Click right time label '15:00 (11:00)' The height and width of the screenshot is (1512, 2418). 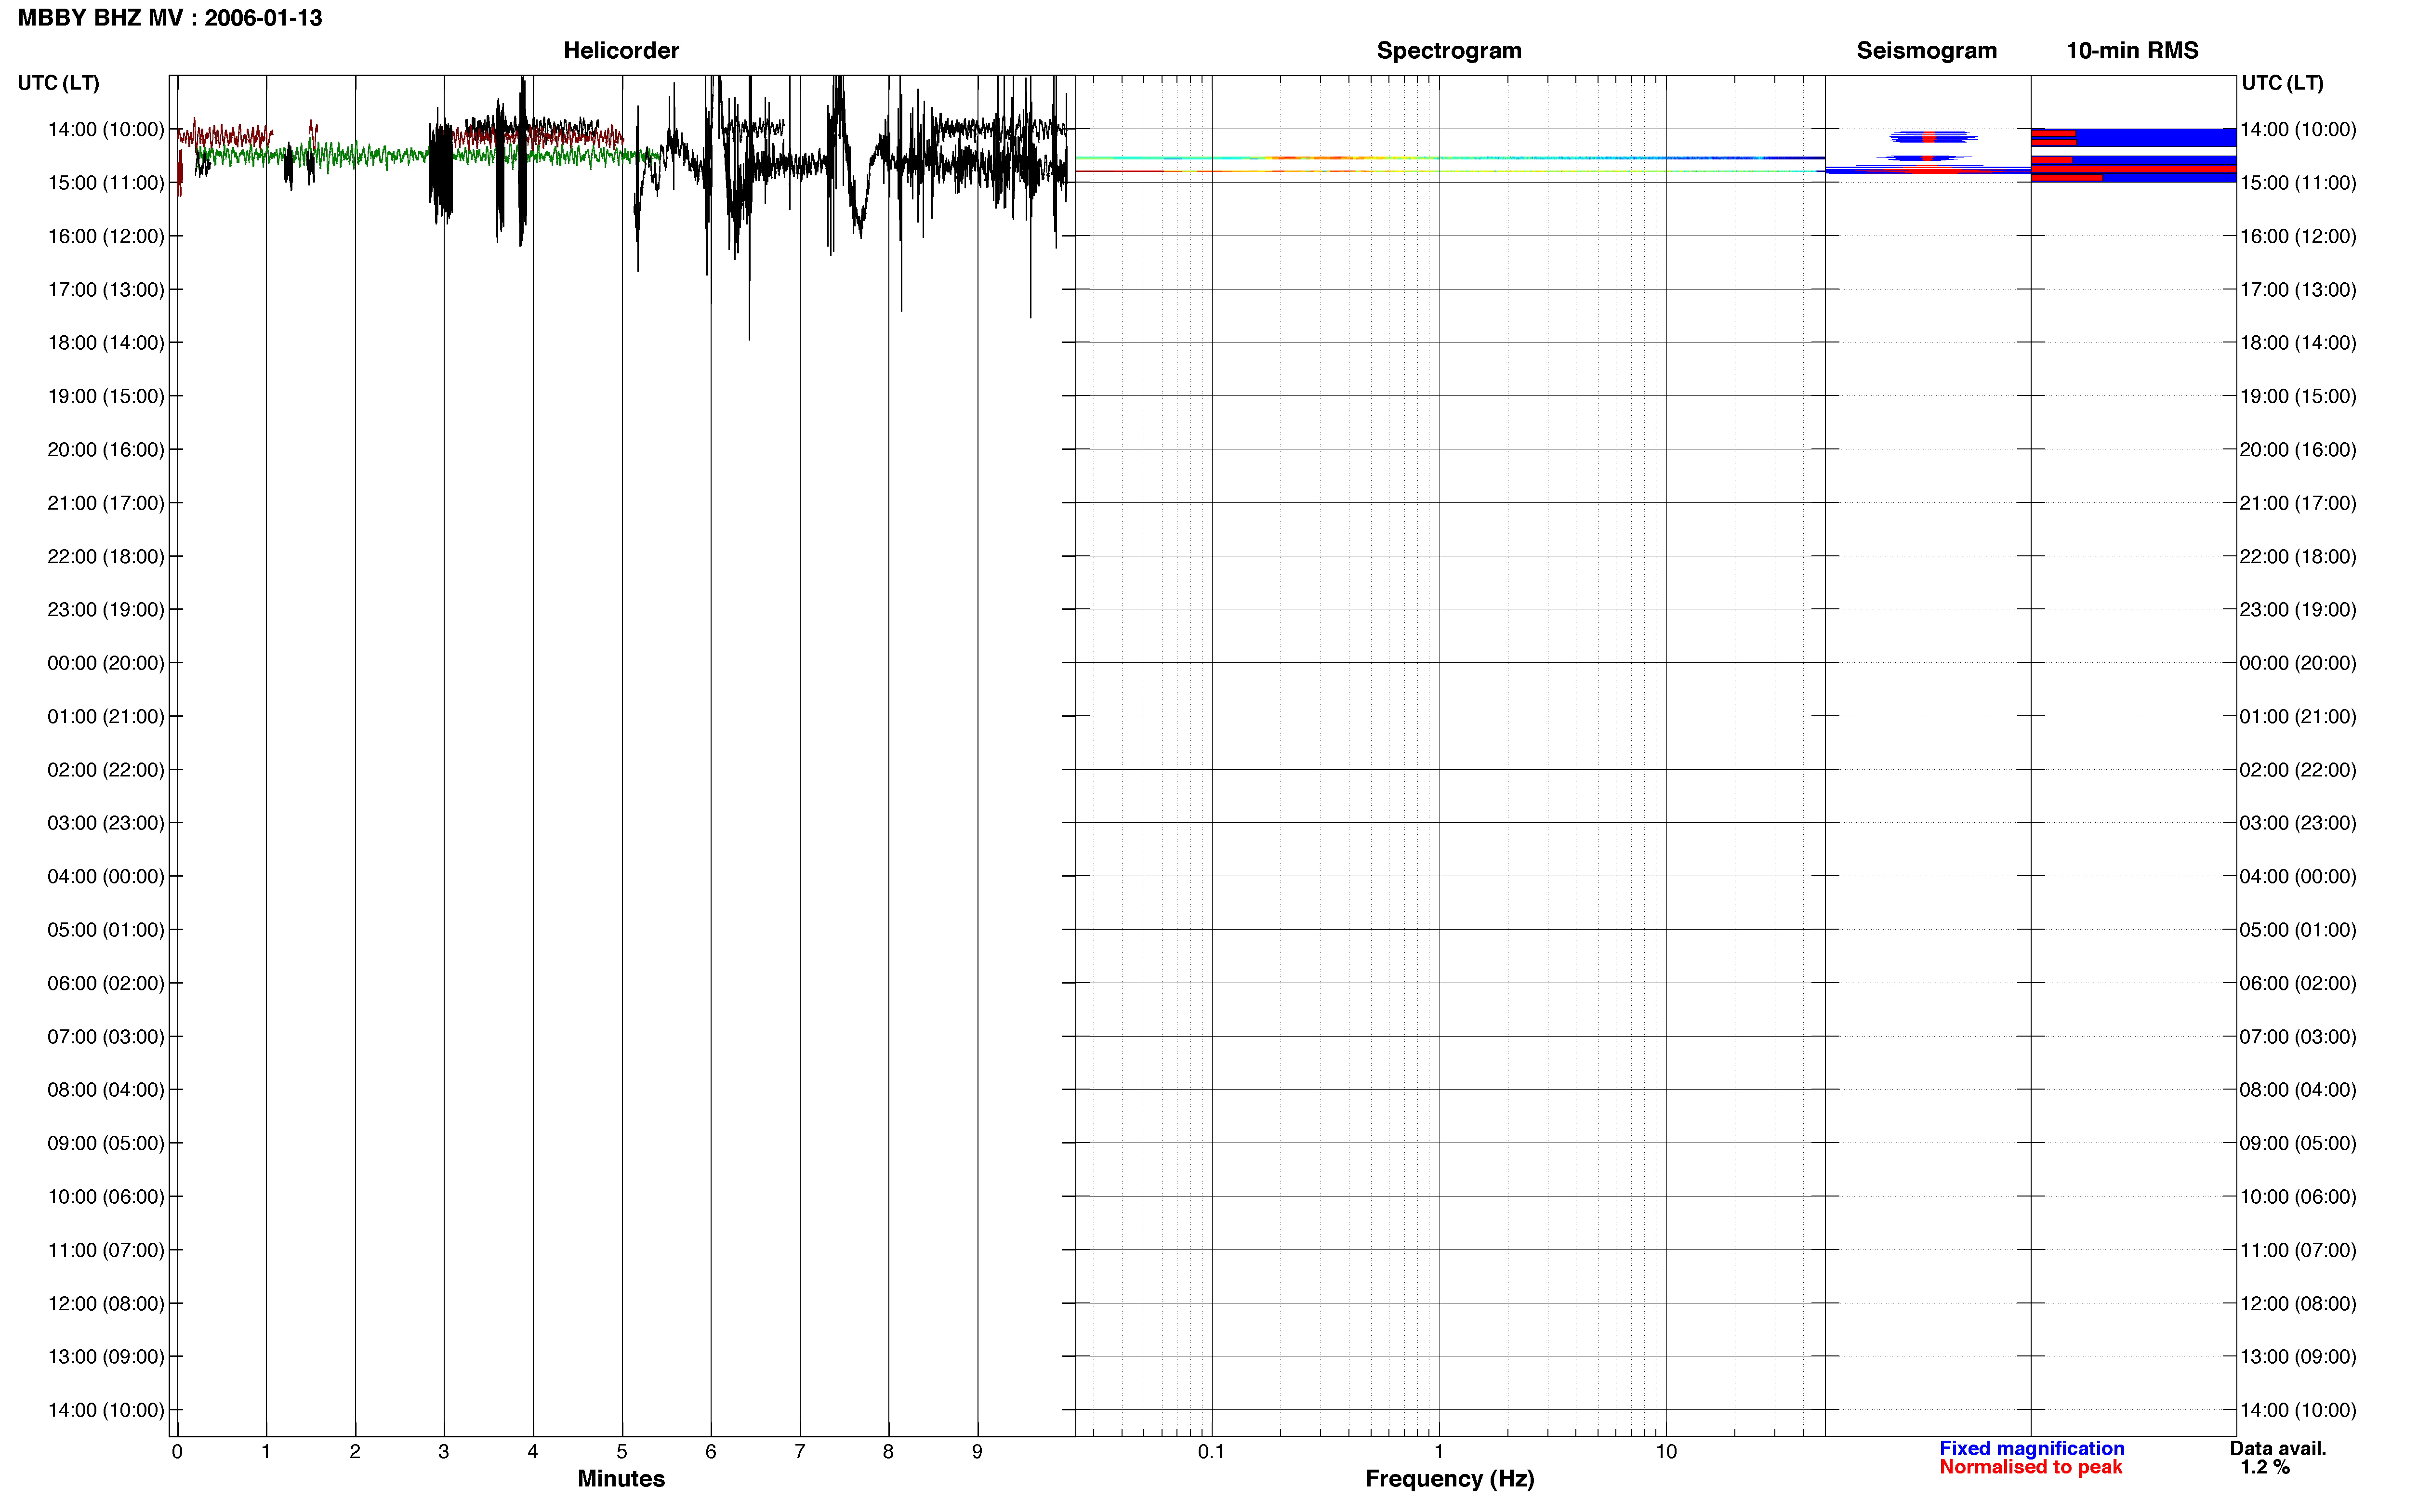point(2298,183)
